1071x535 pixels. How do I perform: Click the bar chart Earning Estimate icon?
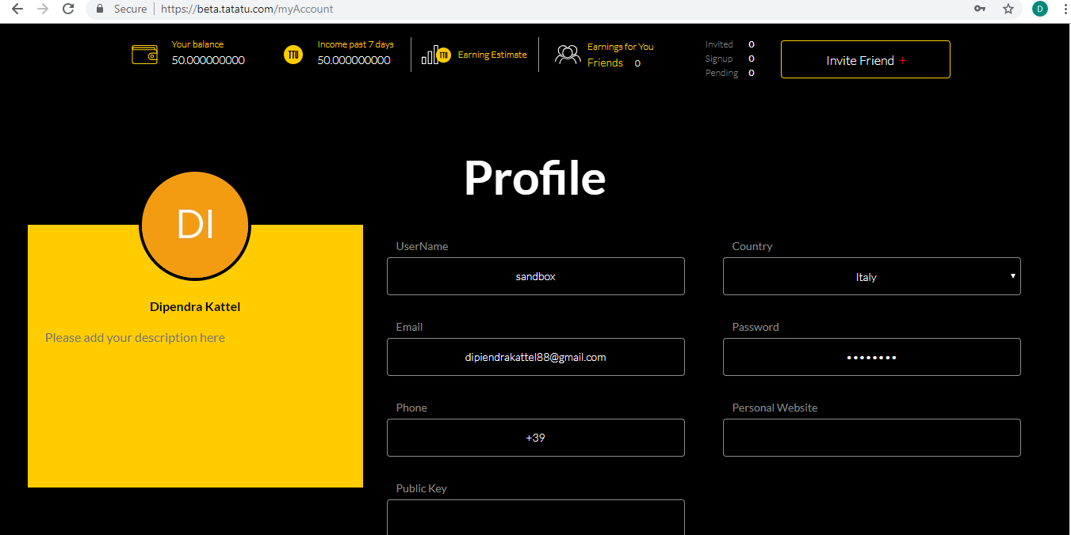[436, 55]
